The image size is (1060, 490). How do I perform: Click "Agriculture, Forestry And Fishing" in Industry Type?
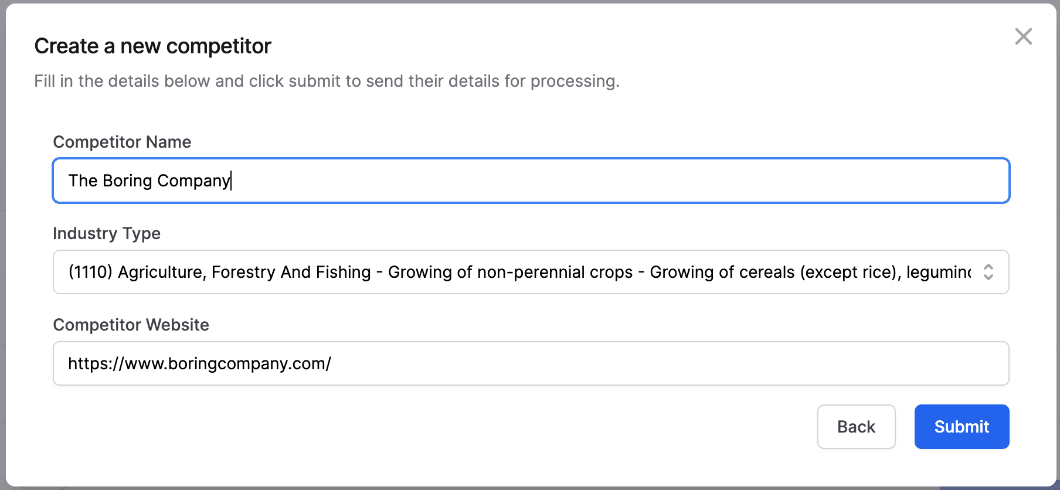244,272
